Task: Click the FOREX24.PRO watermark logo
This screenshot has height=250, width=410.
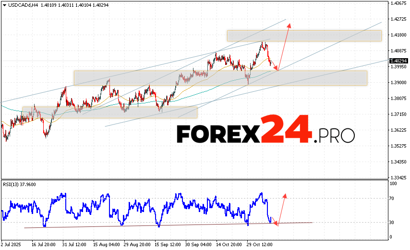Action: (265, 130)
